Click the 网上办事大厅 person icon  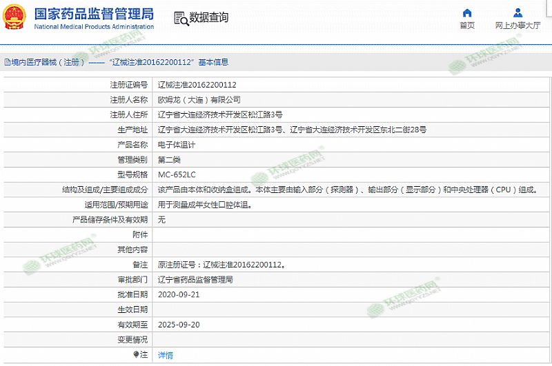pos(517,13)
